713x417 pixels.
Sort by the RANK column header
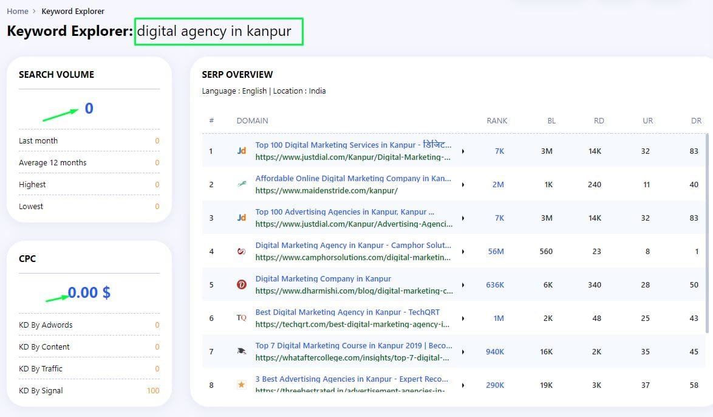coord(497,120)
